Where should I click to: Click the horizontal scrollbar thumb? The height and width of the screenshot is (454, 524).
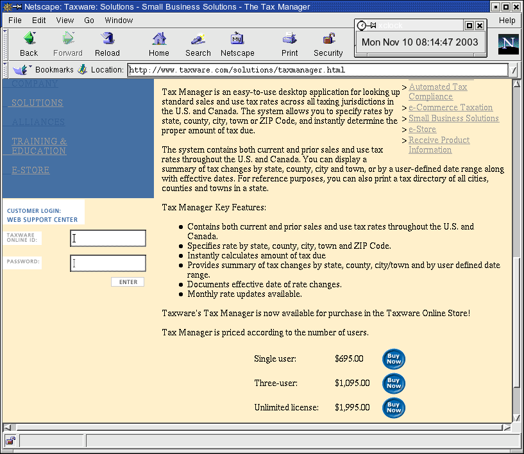pos(259,428)
